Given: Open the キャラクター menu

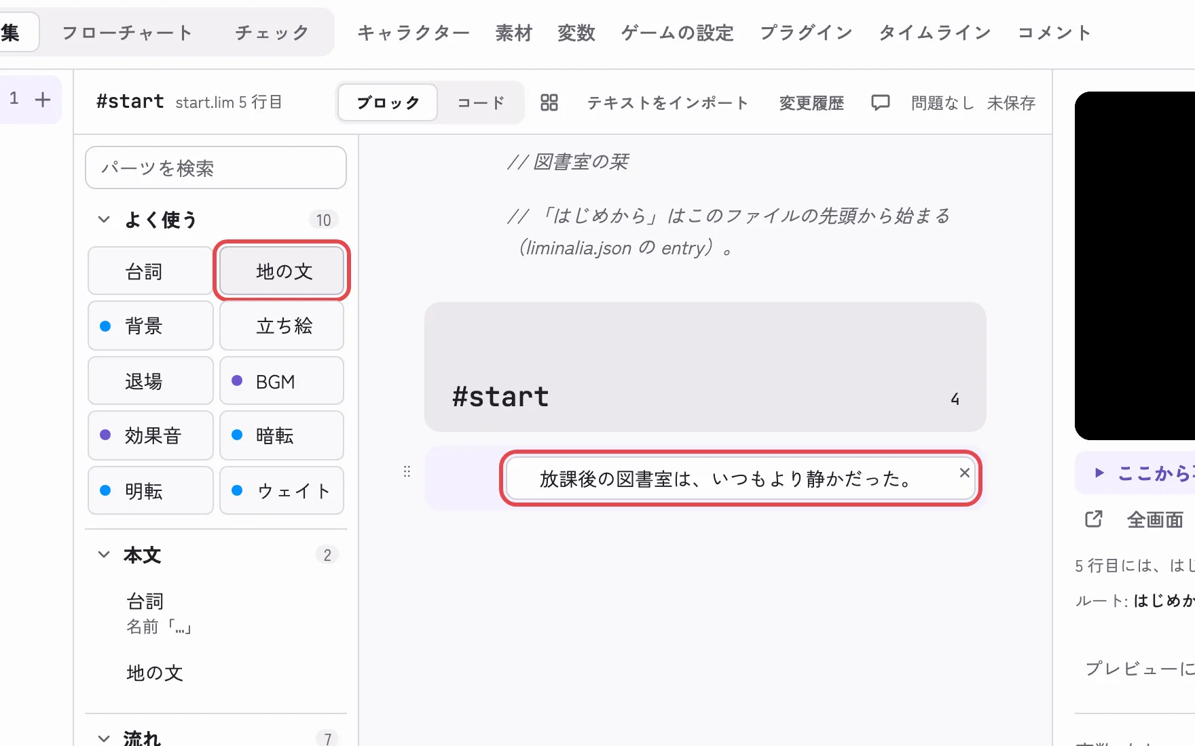Looking at the screenshot, I should (x=413, y=33).
